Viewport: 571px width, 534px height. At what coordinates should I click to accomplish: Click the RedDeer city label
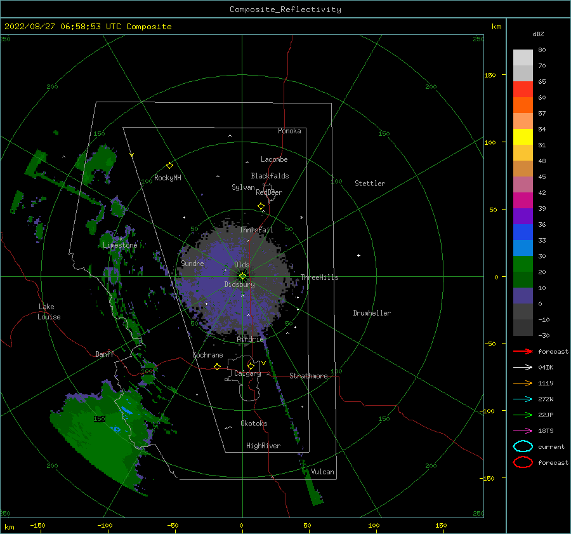click(x=269, y=192)
